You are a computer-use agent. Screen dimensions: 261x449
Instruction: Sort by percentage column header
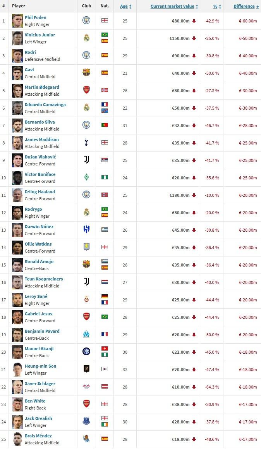217,6
